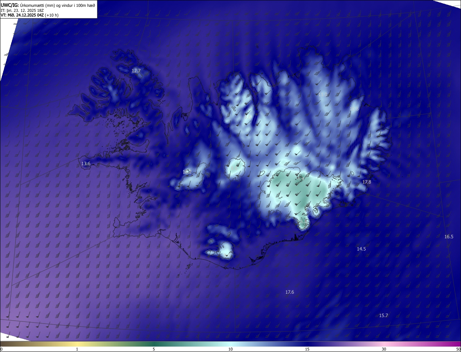Click the 17.6 value south of Iceland
Viewport: 461px width, 352px height.
coord(290,292)
